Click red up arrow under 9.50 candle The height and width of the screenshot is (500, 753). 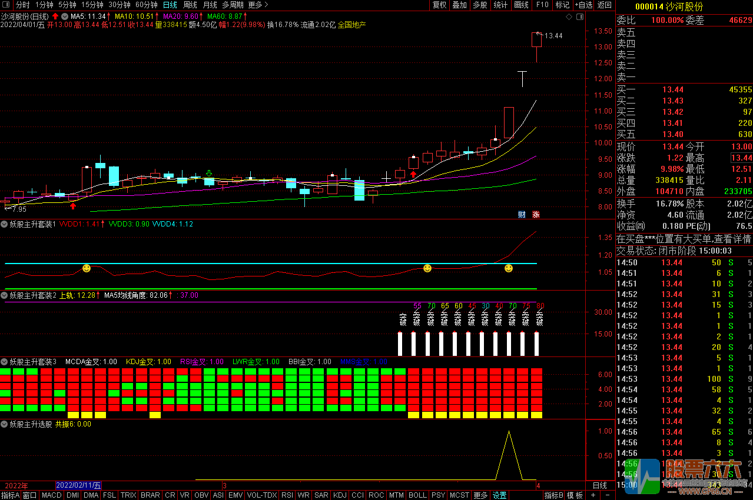(x=413, y=174)
